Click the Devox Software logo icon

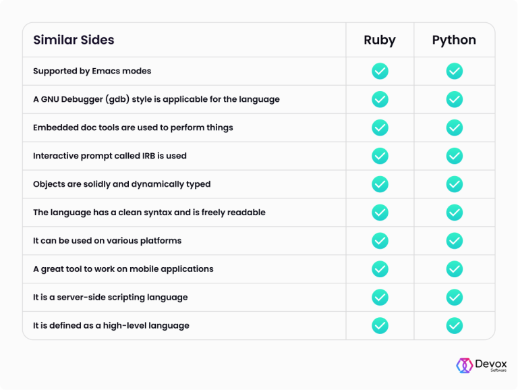click(x=464, y=366)
